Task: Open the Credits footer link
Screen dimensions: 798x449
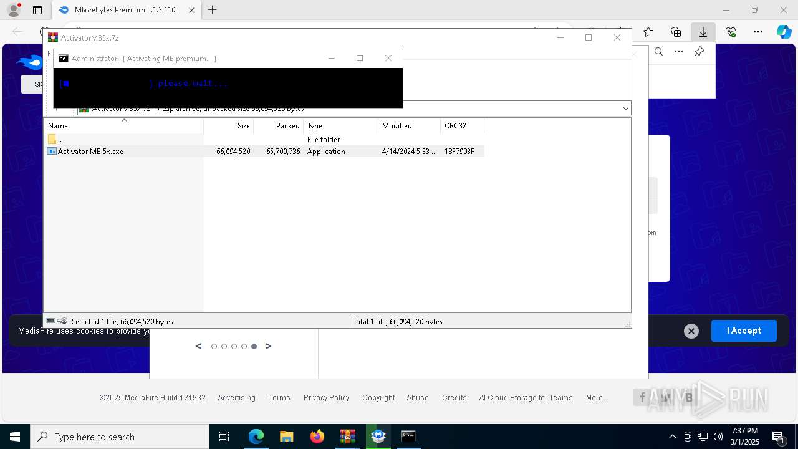Action: click(x=454, y=398)
